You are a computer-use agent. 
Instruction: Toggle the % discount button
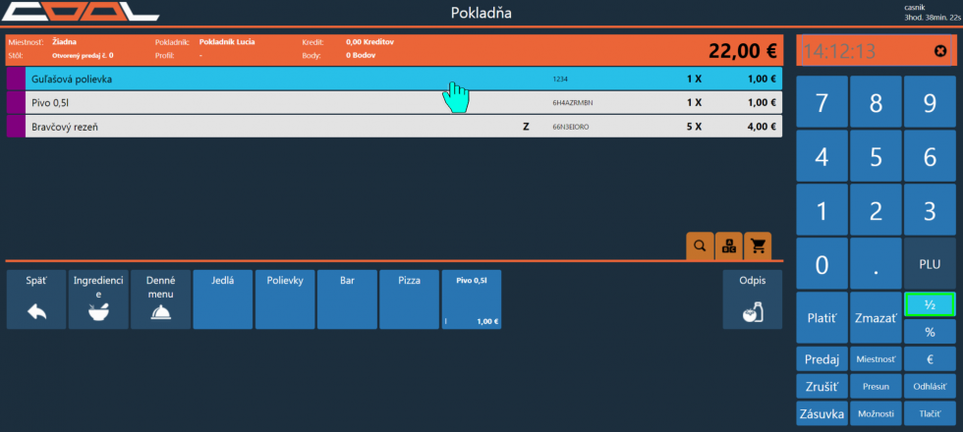pos(930,332)
